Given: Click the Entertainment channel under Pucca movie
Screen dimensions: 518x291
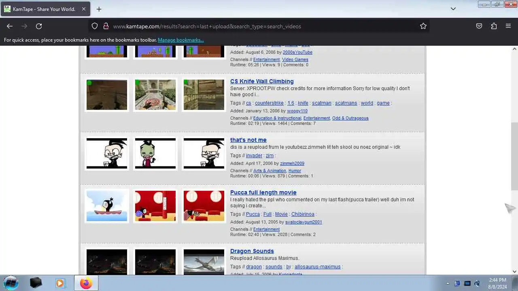Looking at the screenshot, I should pos(266,230).
